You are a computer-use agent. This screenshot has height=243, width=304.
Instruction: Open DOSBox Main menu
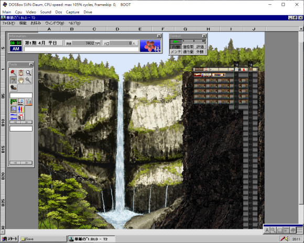point(7,12)
